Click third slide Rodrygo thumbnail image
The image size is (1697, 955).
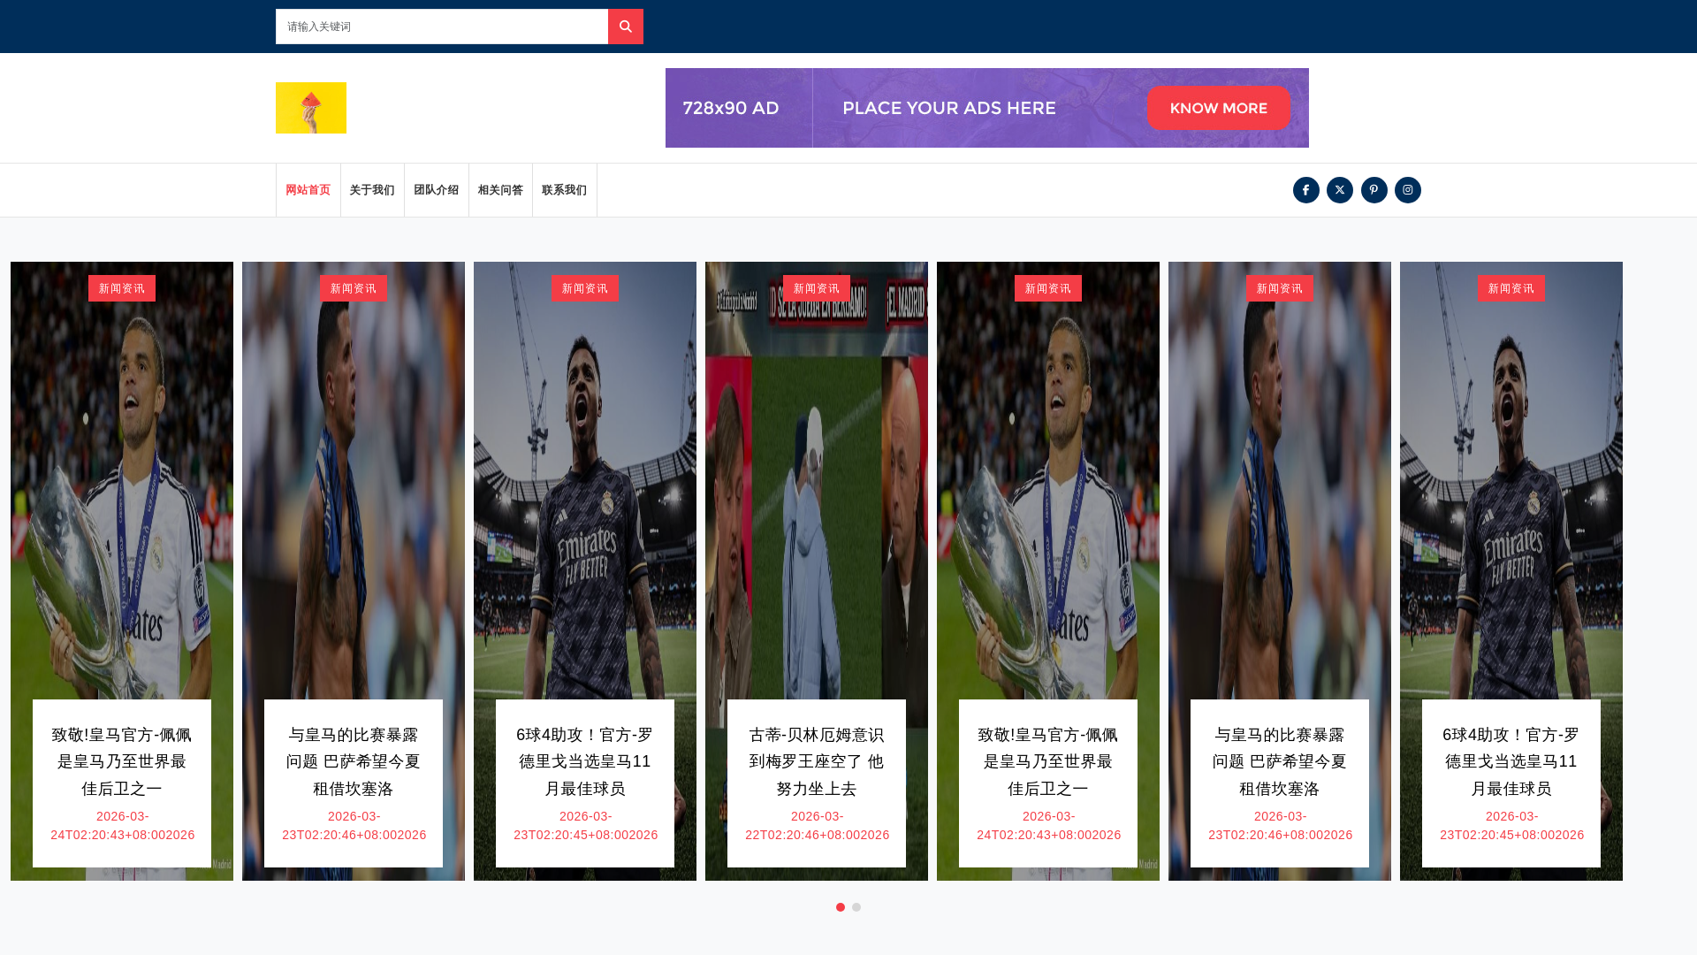(584, 486)
